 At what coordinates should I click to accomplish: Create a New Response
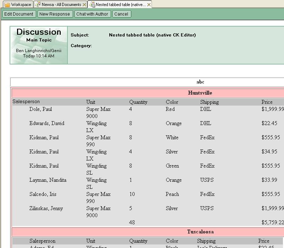(55, 14)
